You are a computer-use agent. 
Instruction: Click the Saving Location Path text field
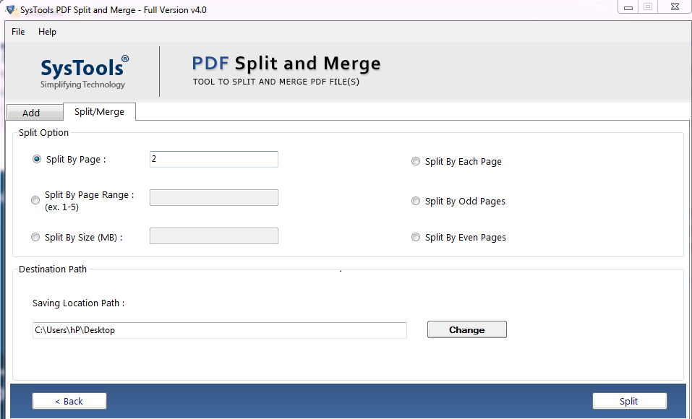coord(219,330)
